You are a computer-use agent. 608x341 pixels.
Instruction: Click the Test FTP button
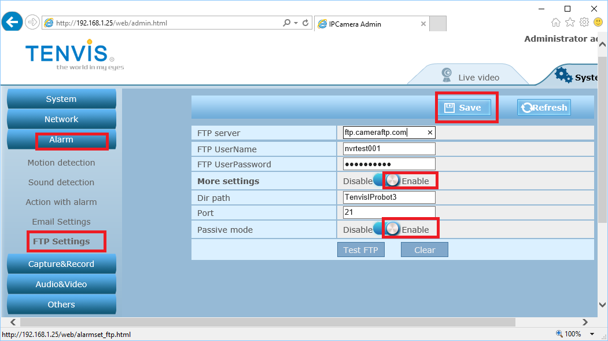(360, 250)
